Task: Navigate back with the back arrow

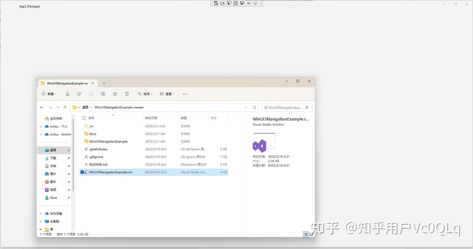Action: (x=41, y=107)
